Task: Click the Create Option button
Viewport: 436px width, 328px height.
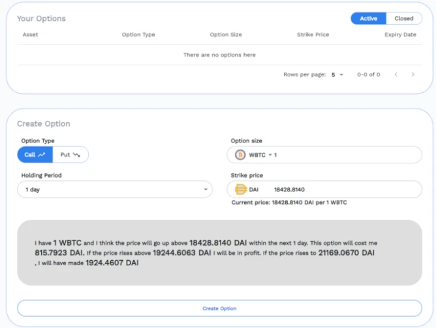Action: pyautogui.click(x=219, y=308)
